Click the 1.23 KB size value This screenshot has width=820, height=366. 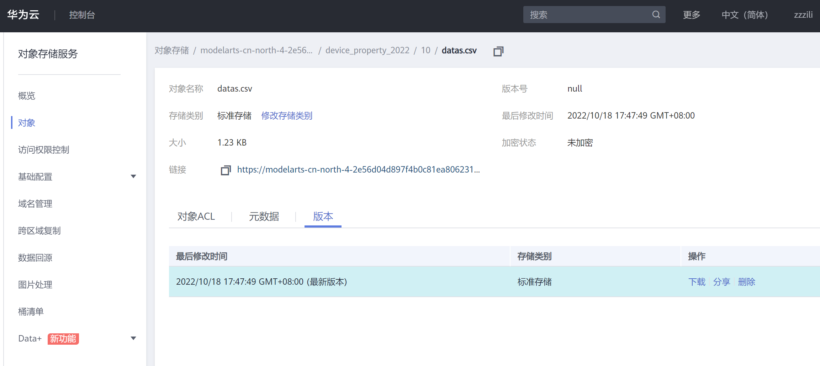[x=232, y=142]
